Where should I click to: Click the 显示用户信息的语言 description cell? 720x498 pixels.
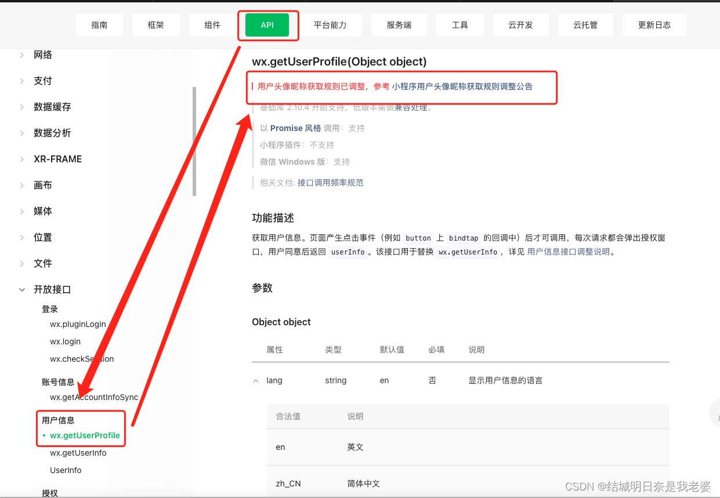point(506,381)
